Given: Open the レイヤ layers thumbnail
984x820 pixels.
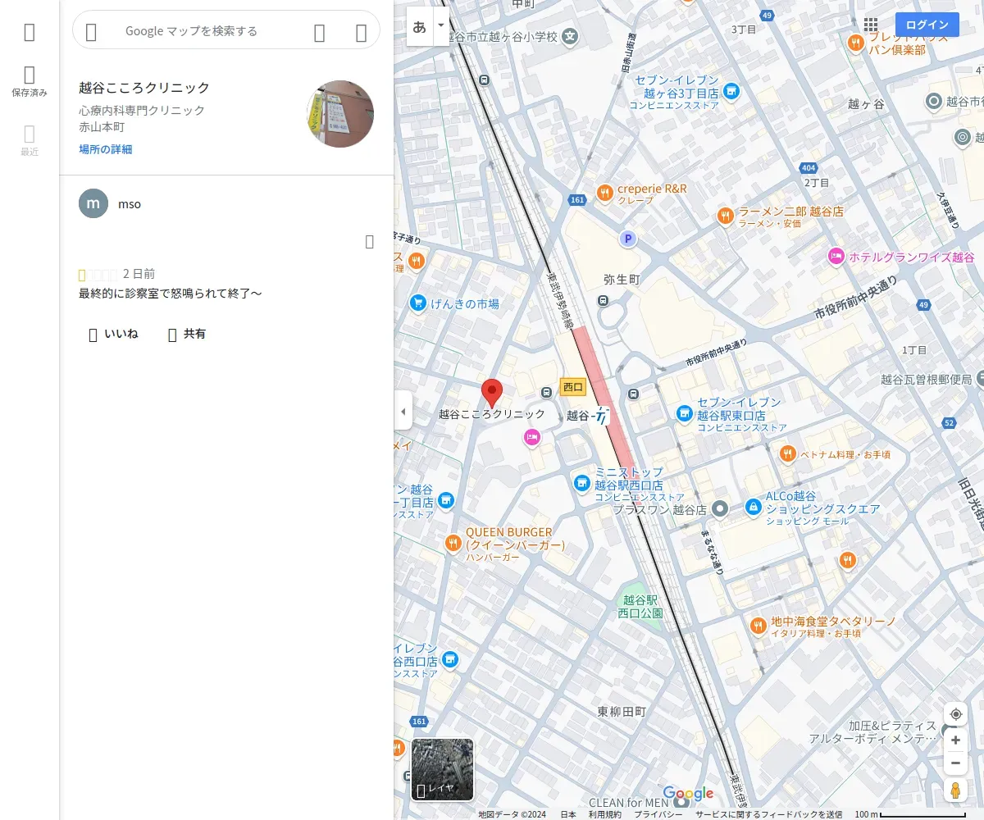Looking at the screenshot, I should [443, 769].
